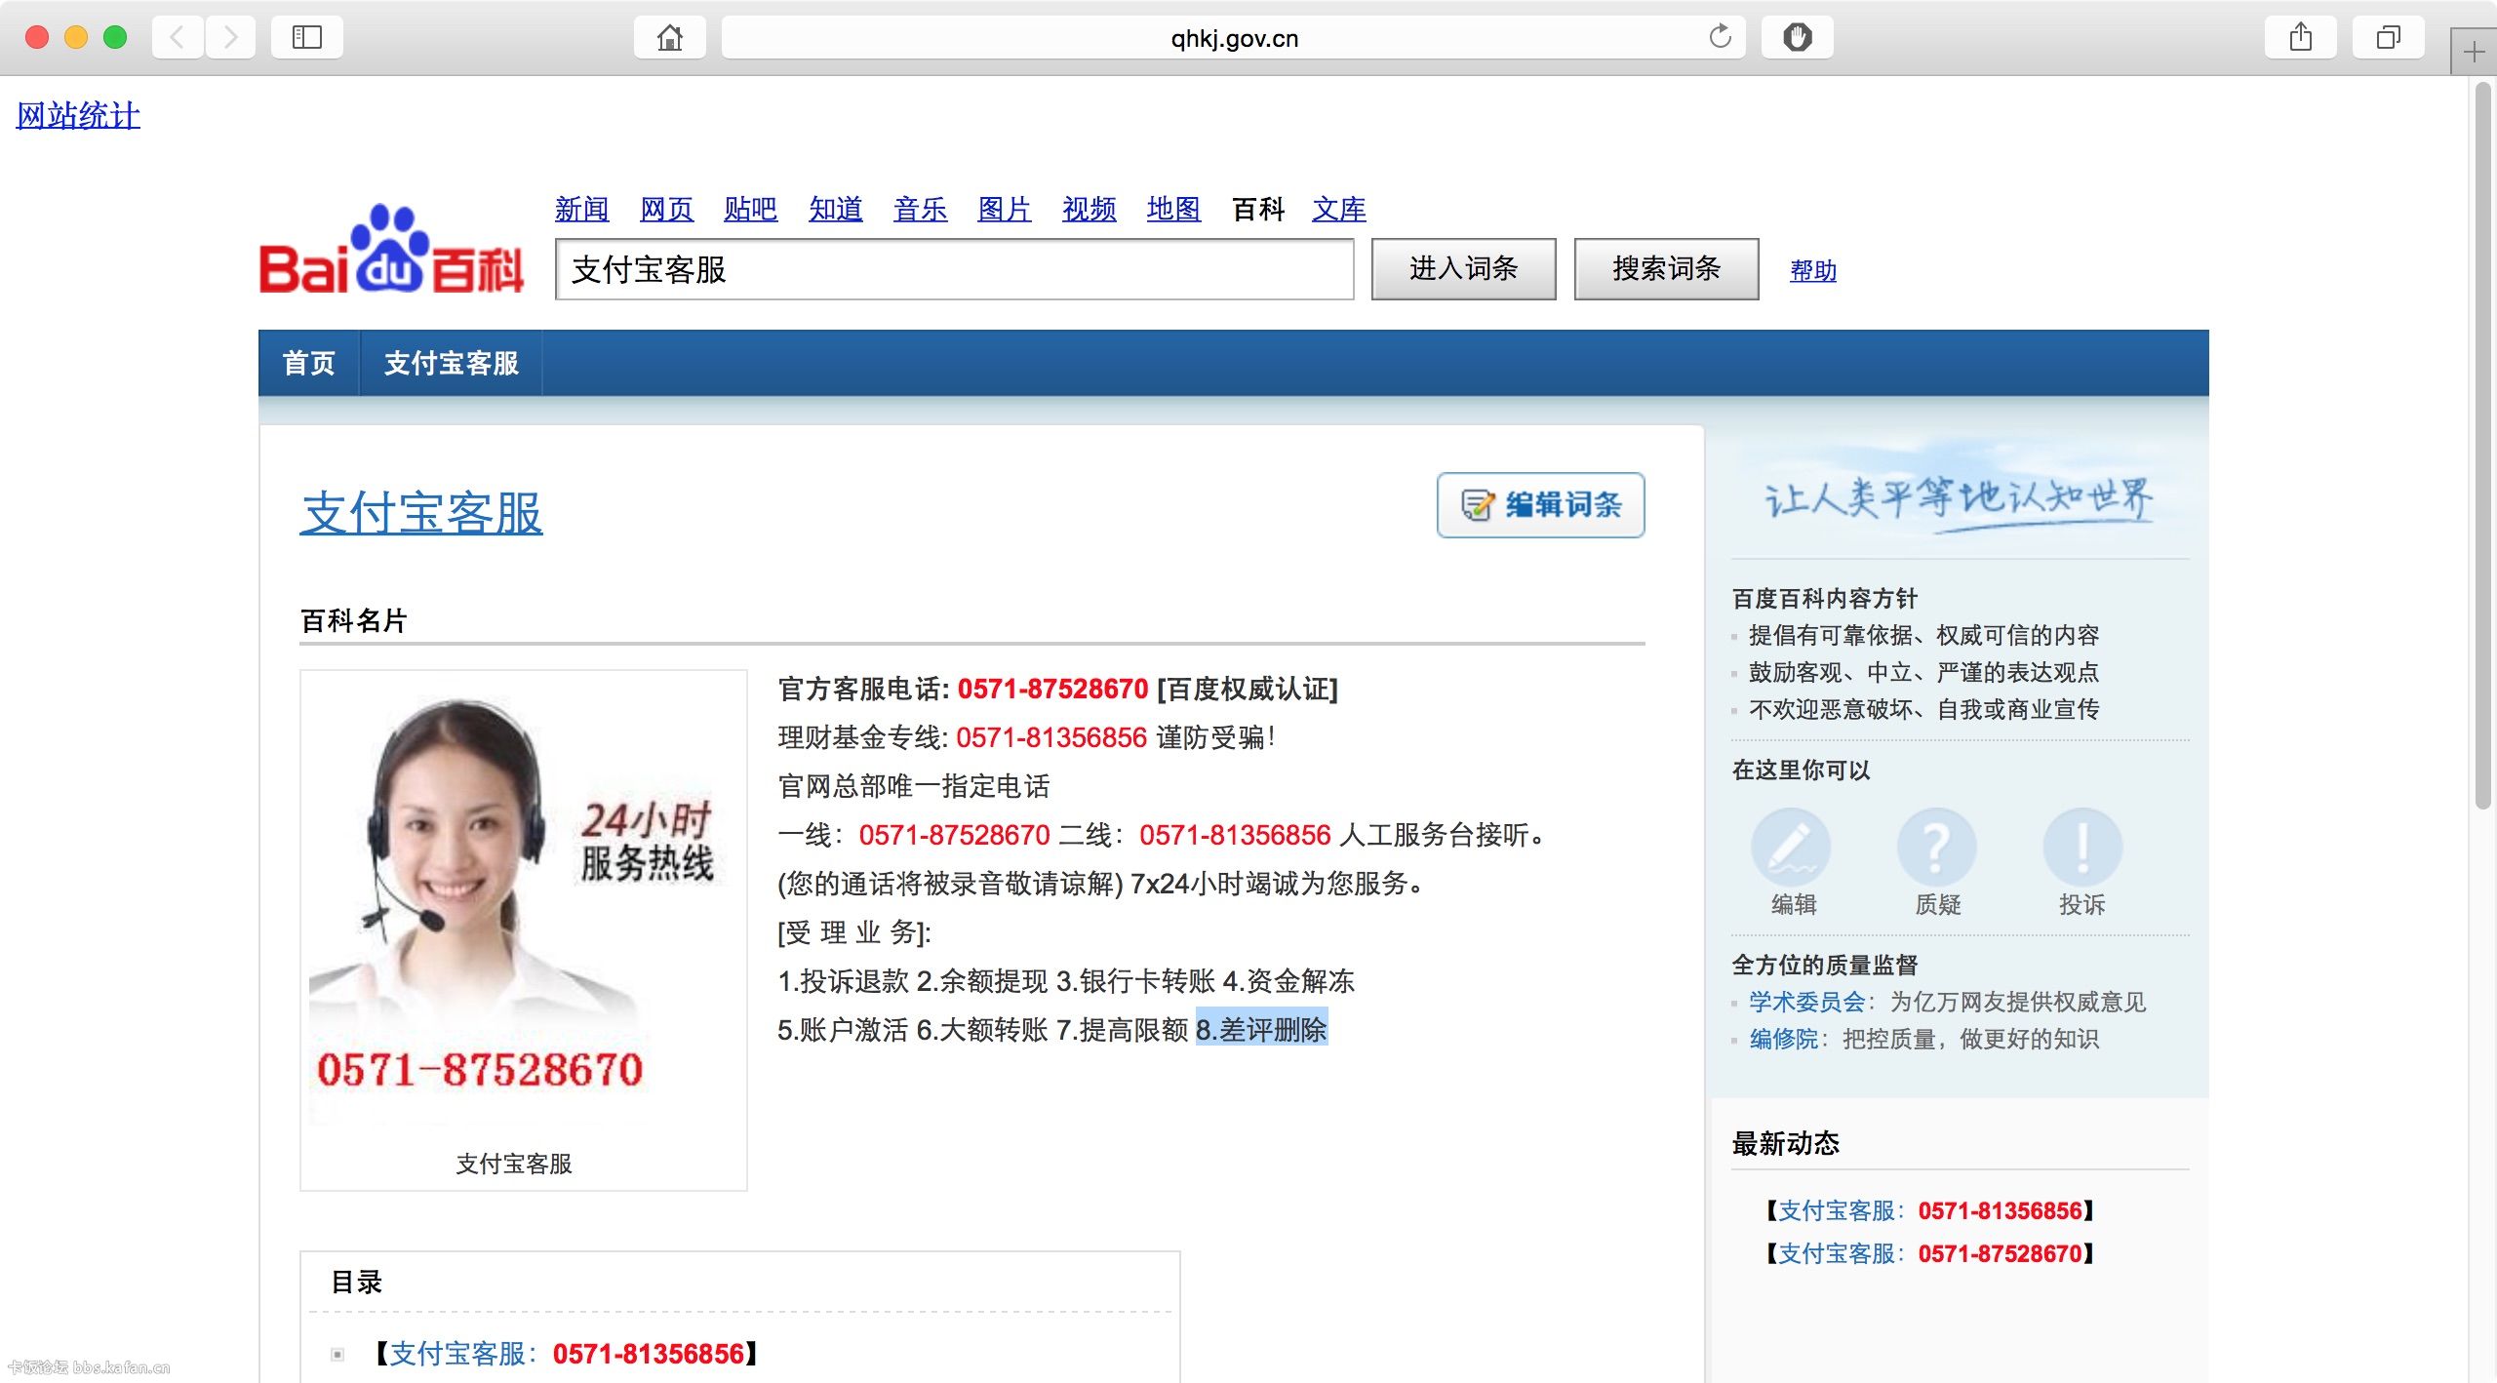The width and height of the screenshot is (2497, 1383).
Task: Reload the page with refresh icon
Action: [1720, 37]
